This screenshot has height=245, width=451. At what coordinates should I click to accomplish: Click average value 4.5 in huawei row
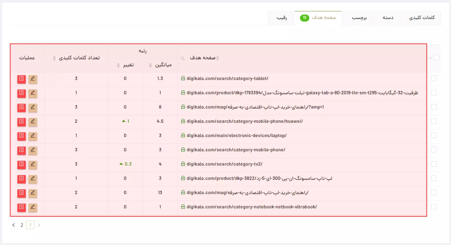coord(160,121)
